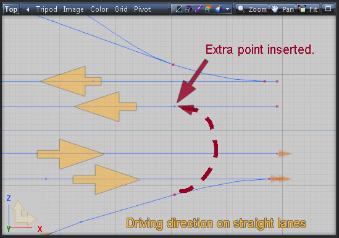The height and width of the screenshot is (238, 339).
Task: Select the textured cube display mode icon
Action: coord(219,9)
